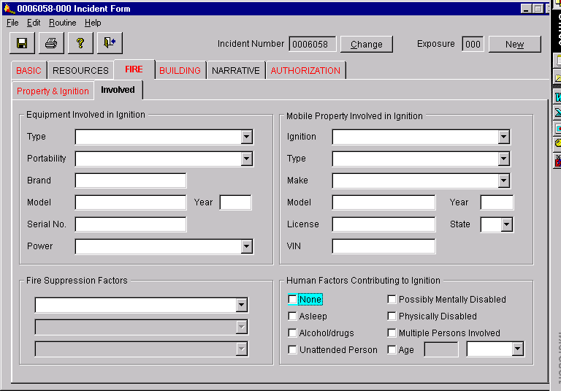Viewport: 561px width, 391px height.
Task: Open the Power dropdown list
Action: click(x=246, y=247)
